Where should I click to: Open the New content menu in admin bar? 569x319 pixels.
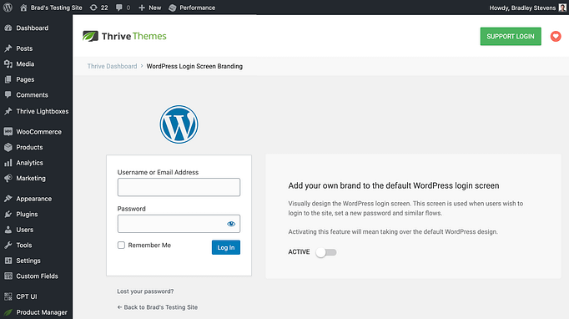pyautogui.click(x=150, y=8)
